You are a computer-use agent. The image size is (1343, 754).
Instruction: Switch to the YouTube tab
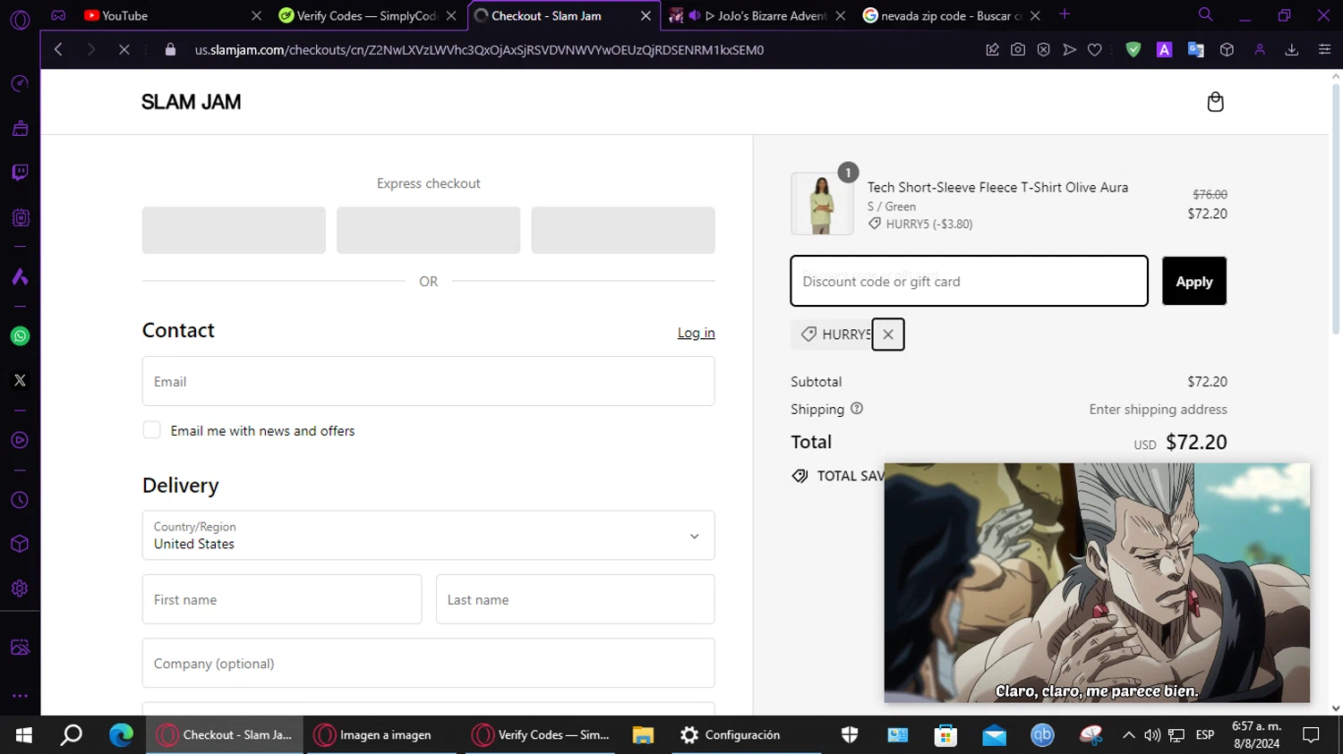[173, 15]
